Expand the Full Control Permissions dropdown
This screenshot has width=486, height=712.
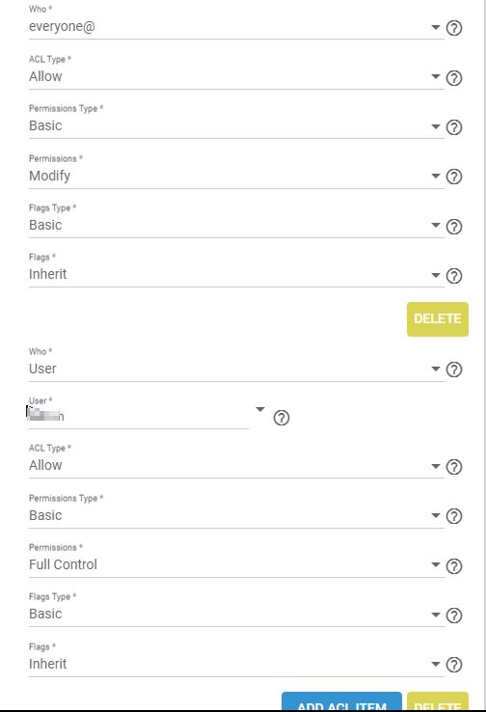tap(236, 565)
